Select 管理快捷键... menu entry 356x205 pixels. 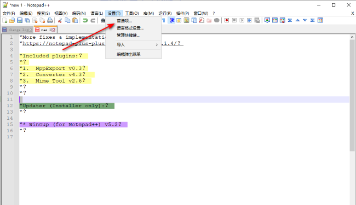134,36
